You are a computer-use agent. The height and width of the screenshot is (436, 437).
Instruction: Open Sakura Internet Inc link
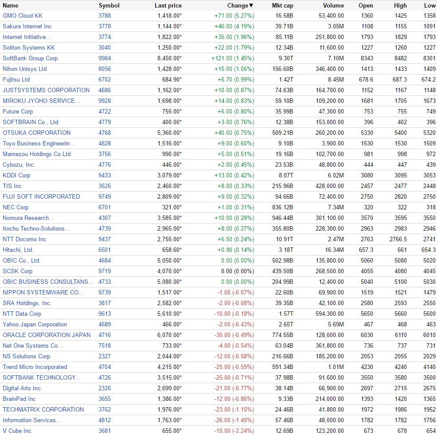point(27,26)
